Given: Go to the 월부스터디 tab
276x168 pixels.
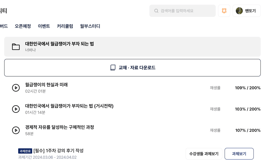Looking at the screenshot, I should point(90,26).
